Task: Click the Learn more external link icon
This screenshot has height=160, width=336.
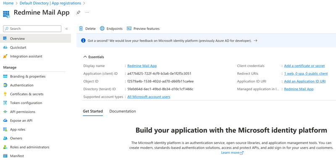Action: [242, 153]
